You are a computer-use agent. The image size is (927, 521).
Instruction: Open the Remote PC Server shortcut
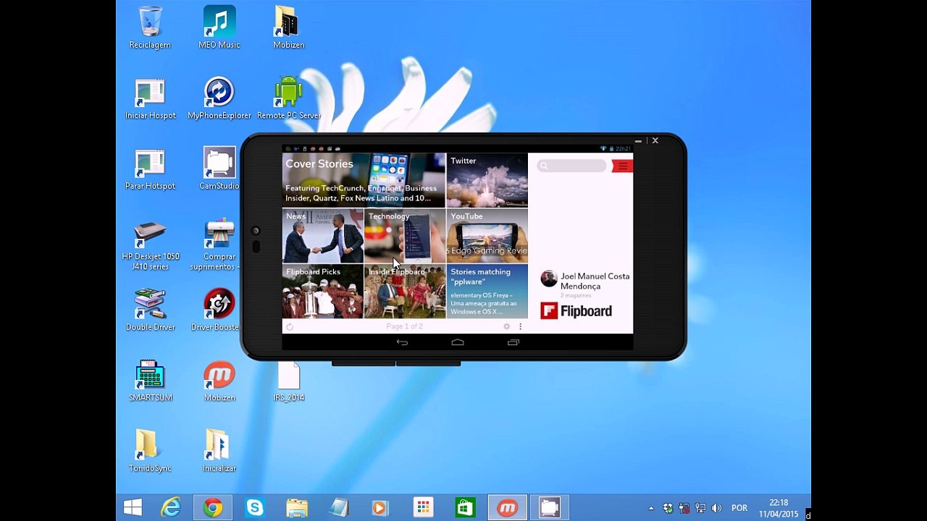pos(289,98)
